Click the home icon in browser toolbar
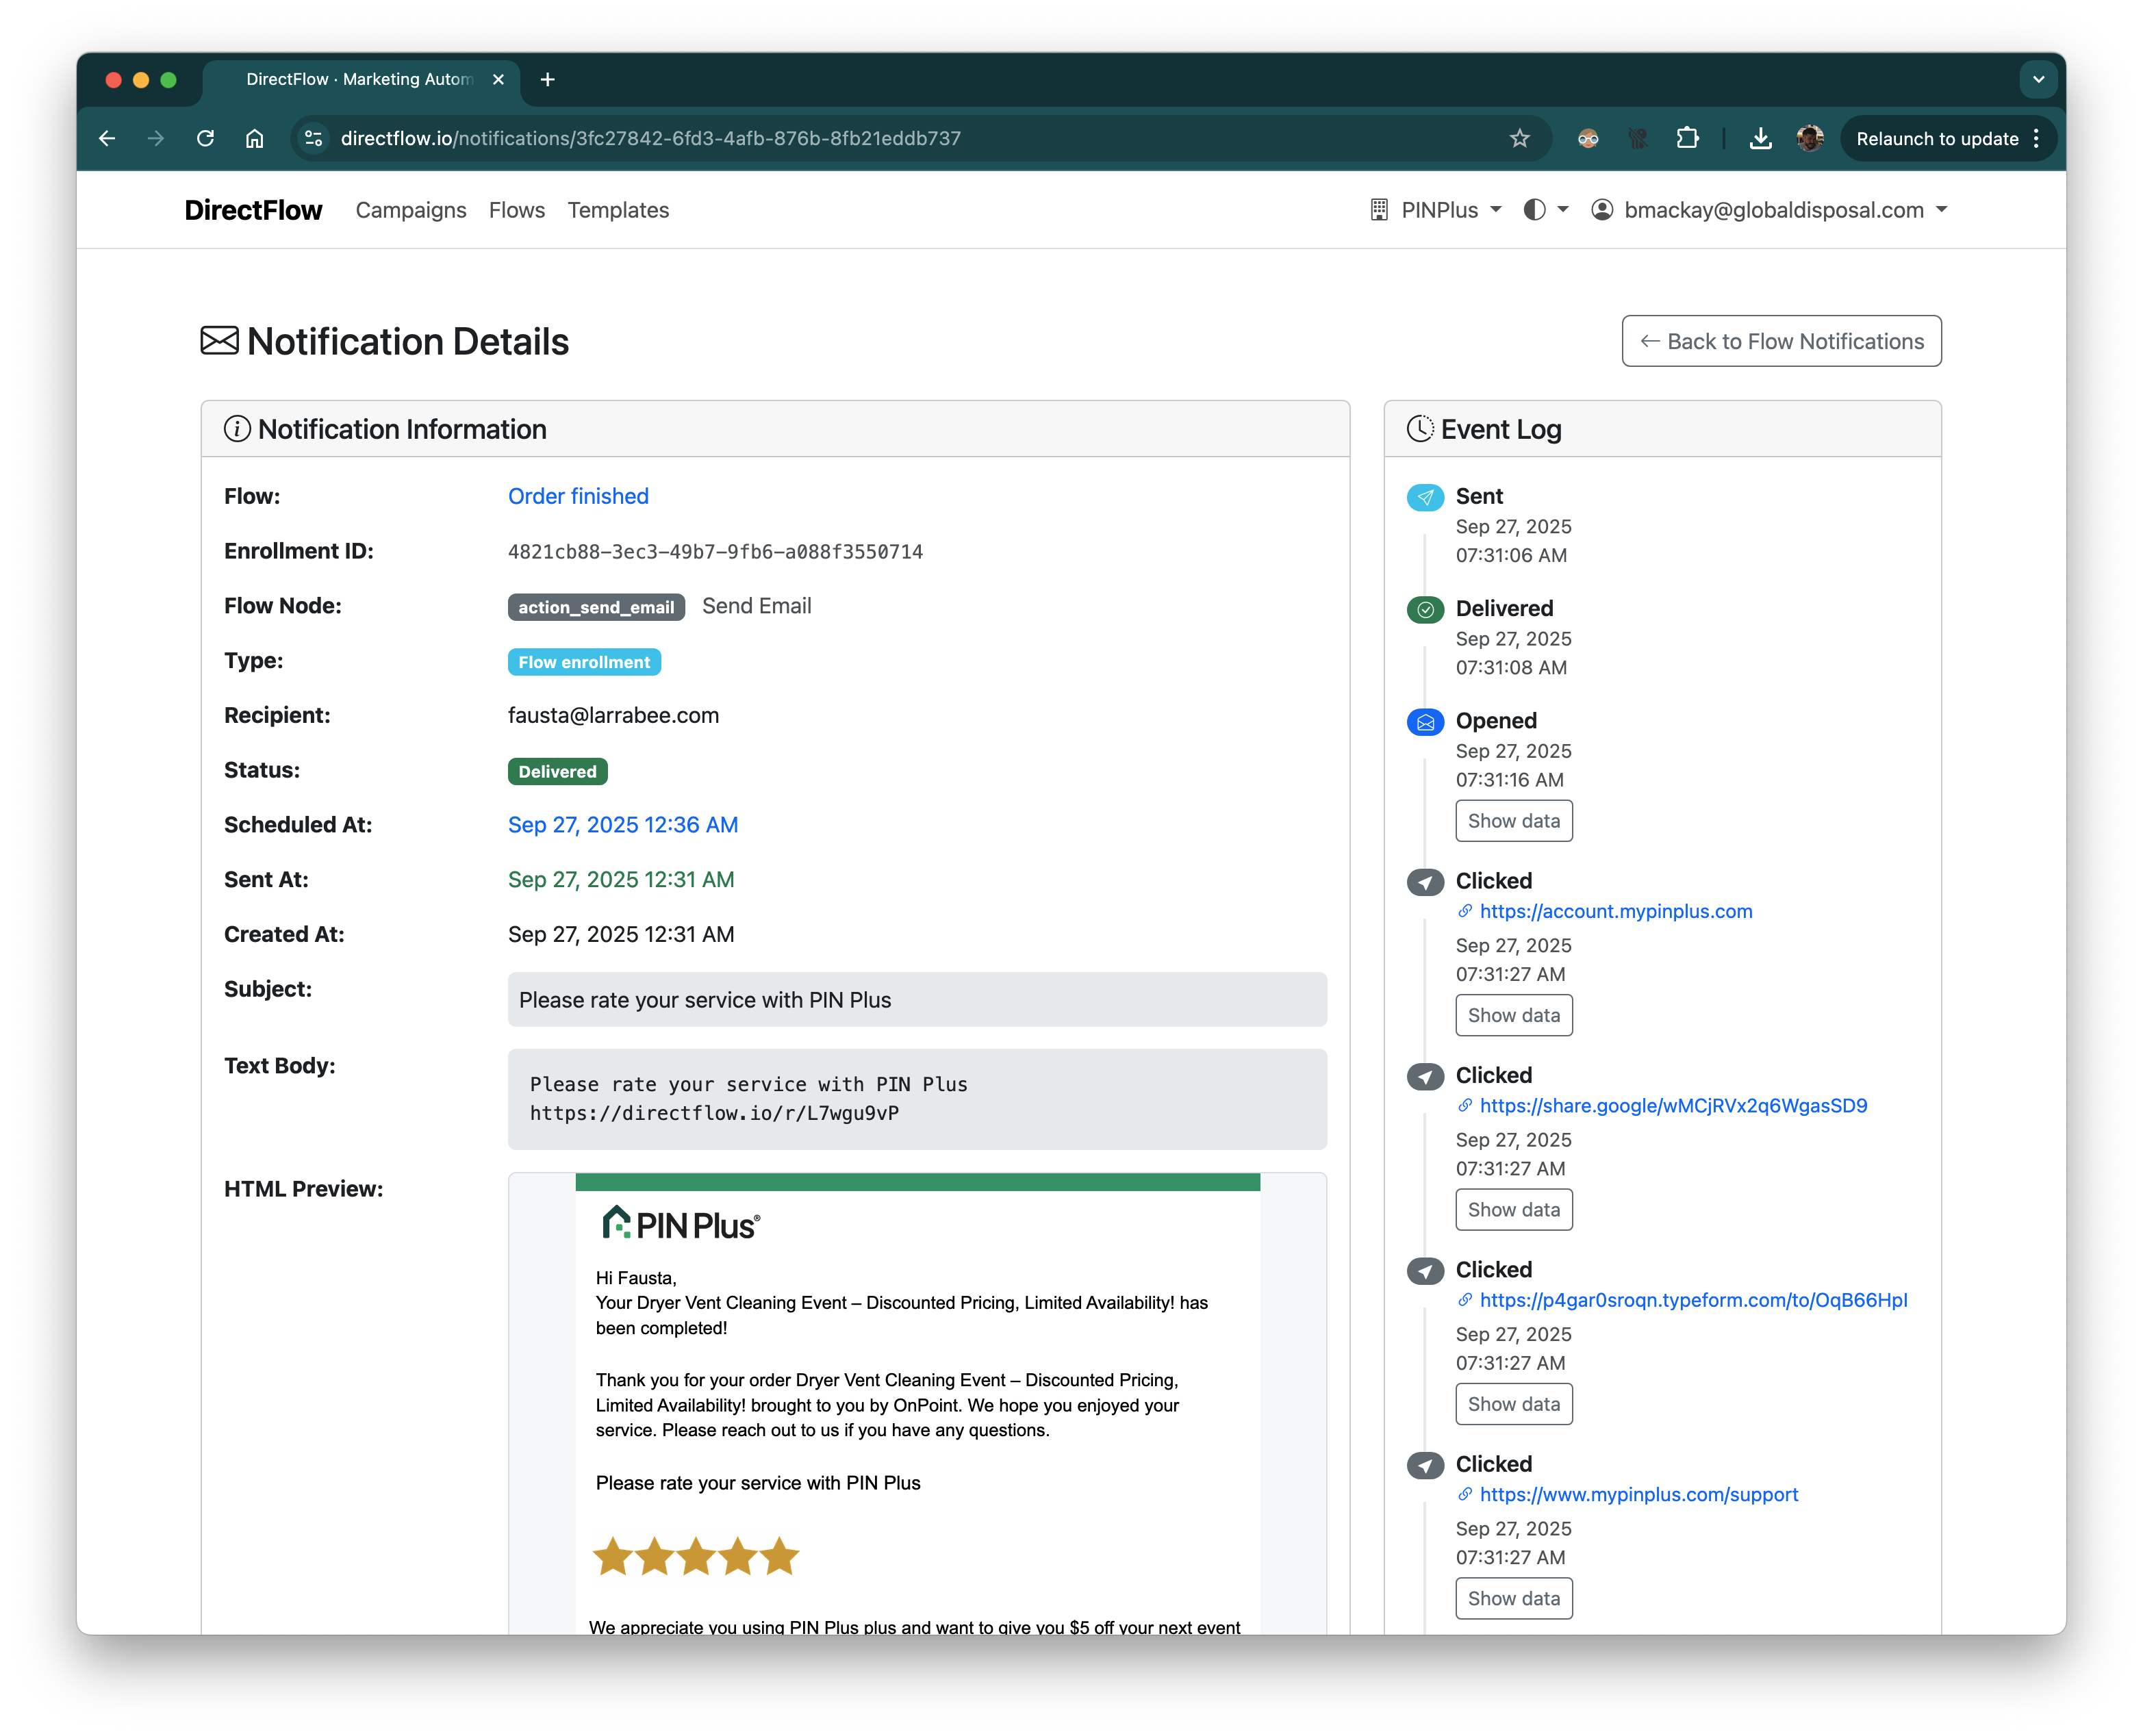 click(254, 139)
